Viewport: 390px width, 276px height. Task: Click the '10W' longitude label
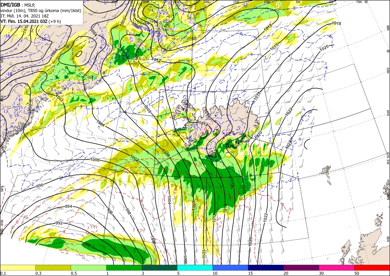(x=267, y=2)
